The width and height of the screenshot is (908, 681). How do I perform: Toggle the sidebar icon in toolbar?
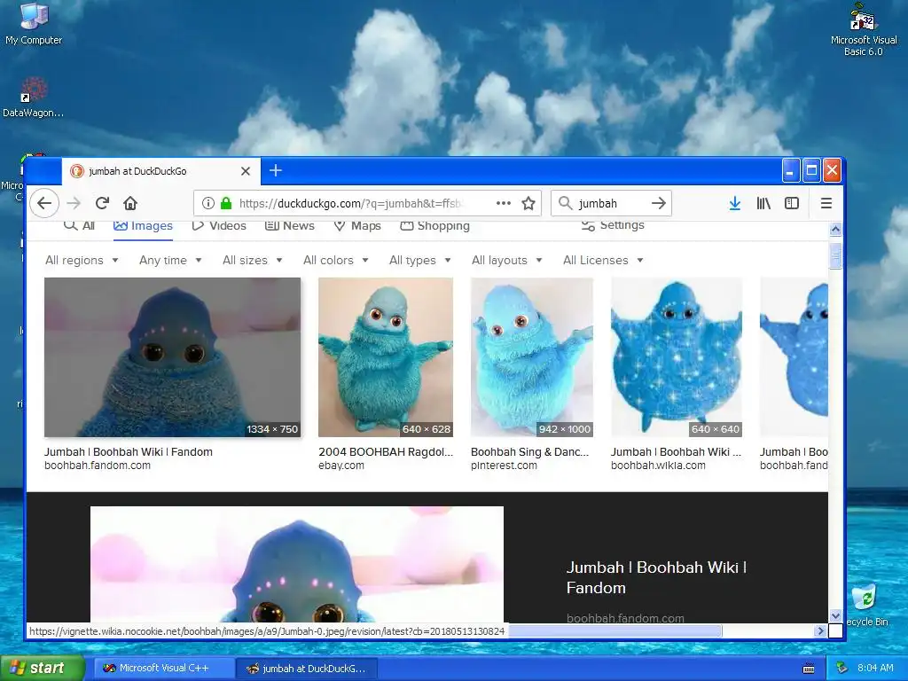[x=791, y=203]
